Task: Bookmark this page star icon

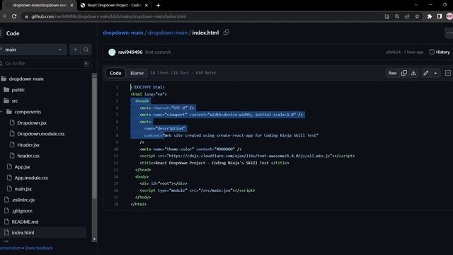Action: pos(417,16)
